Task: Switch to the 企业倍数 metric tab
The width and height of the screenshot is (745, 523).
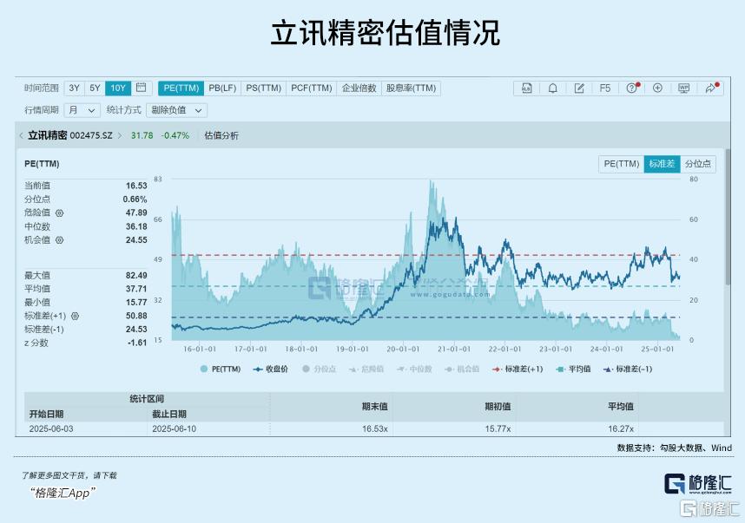Action: point(359,88)
